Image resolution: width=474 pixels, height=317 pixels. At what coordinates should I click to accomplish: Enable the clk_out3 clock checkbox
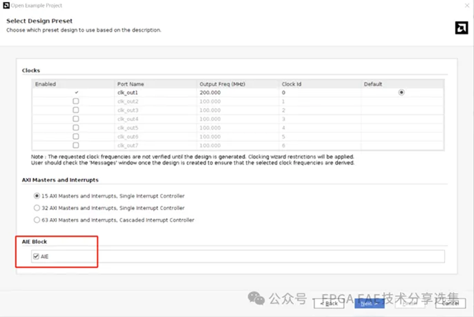click(x=76, y=110)
